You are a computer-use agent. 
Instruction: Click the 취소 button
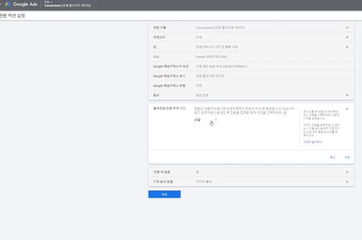[332, 157]
